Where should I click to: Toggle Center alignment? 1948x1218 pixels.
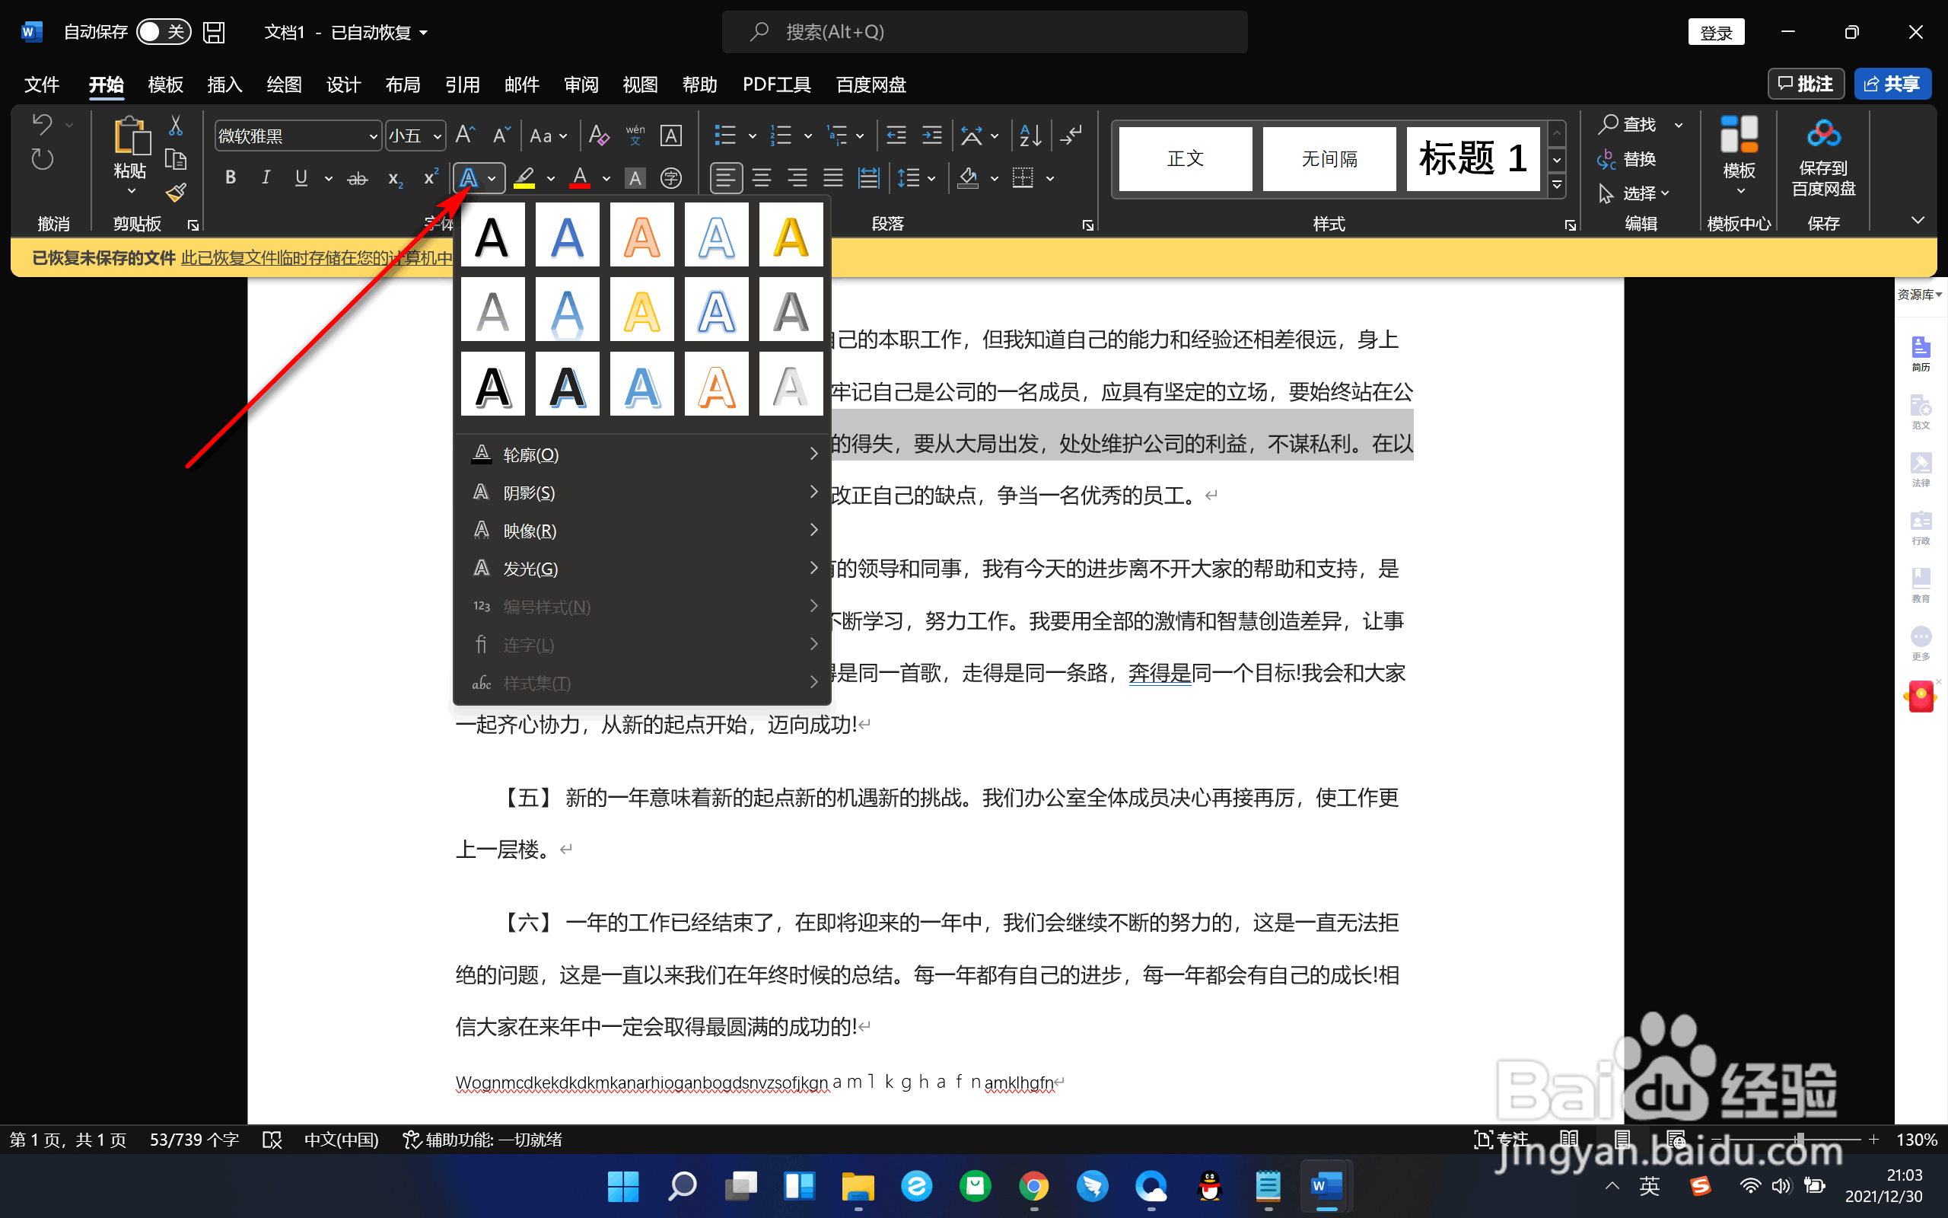tap(762, 178)
